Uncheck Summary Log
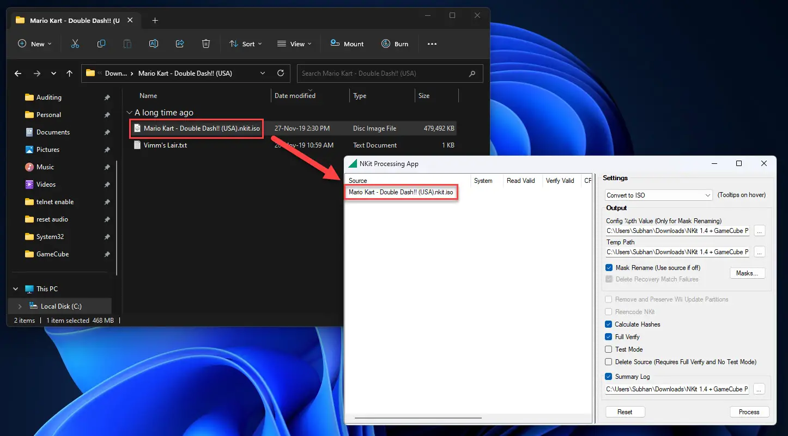The image size is (788, 436). click(609, 377)
